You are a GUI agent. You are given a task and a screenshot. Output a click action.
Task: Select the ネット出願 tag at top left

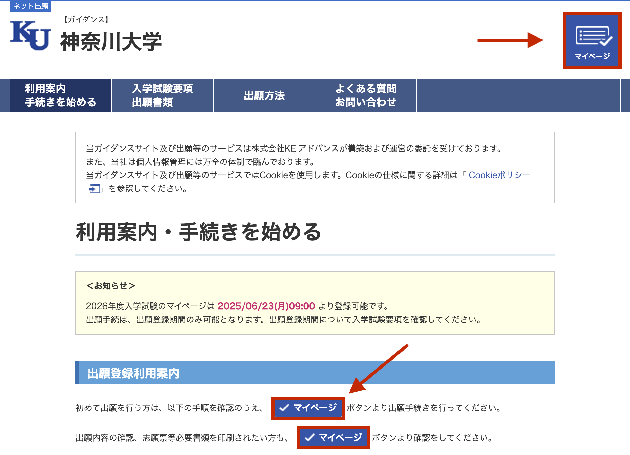click(x=31, y=6)
